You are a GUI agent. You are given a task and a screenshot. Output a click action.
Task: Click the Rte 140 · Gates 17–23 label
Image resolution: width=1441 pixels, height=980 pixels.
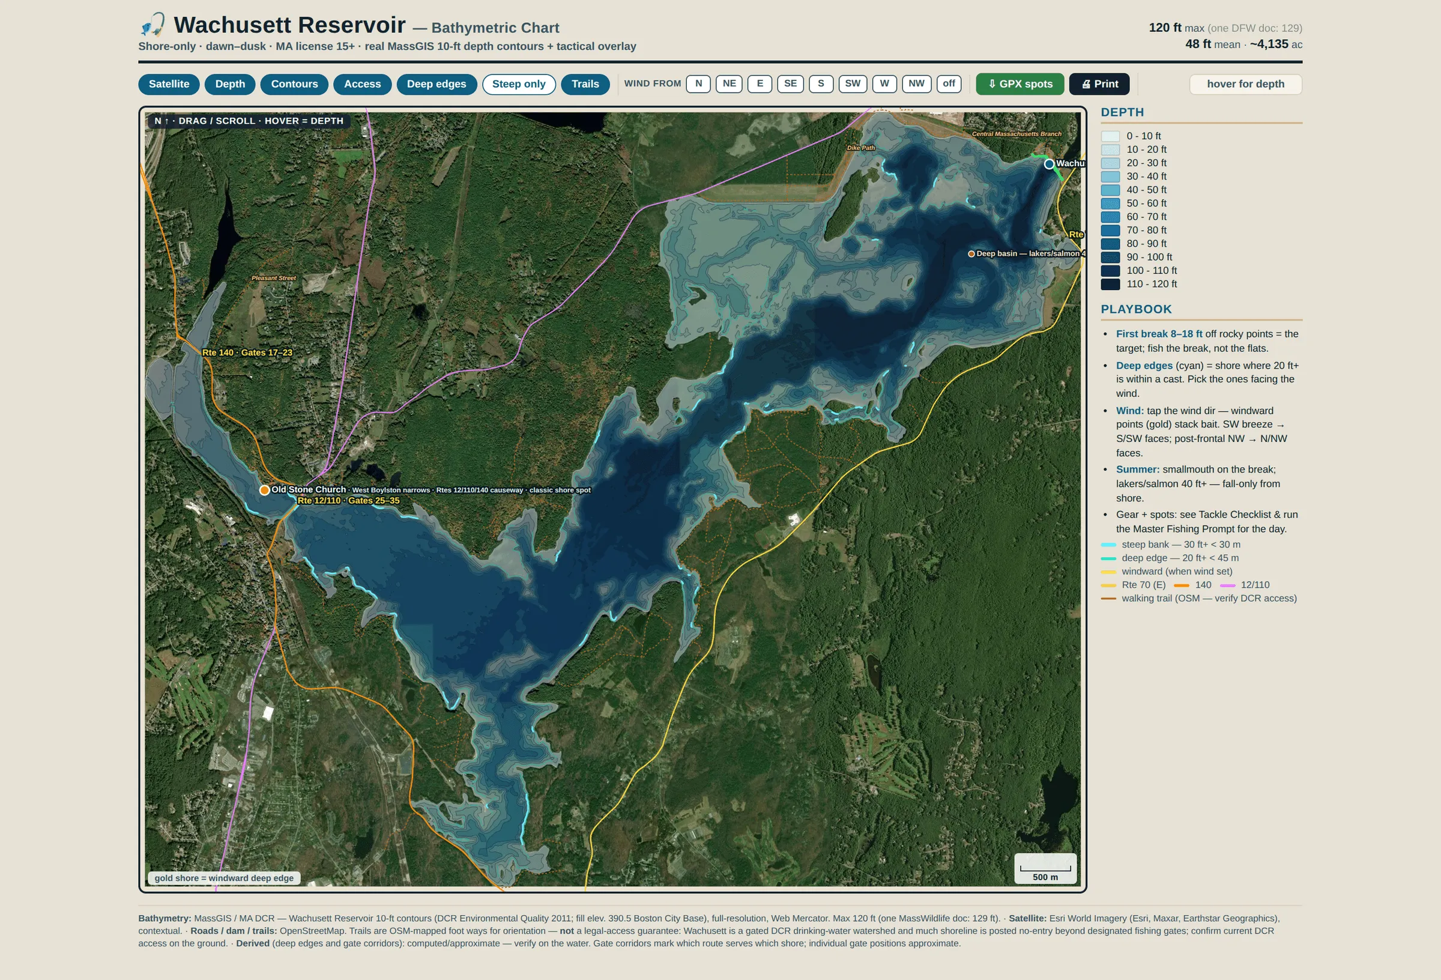coord(247,353)
